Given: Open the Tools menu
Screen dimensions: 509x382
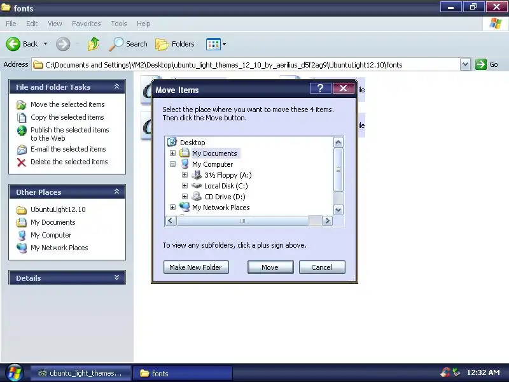Looking at the screenshot, I should coord(119,24).
